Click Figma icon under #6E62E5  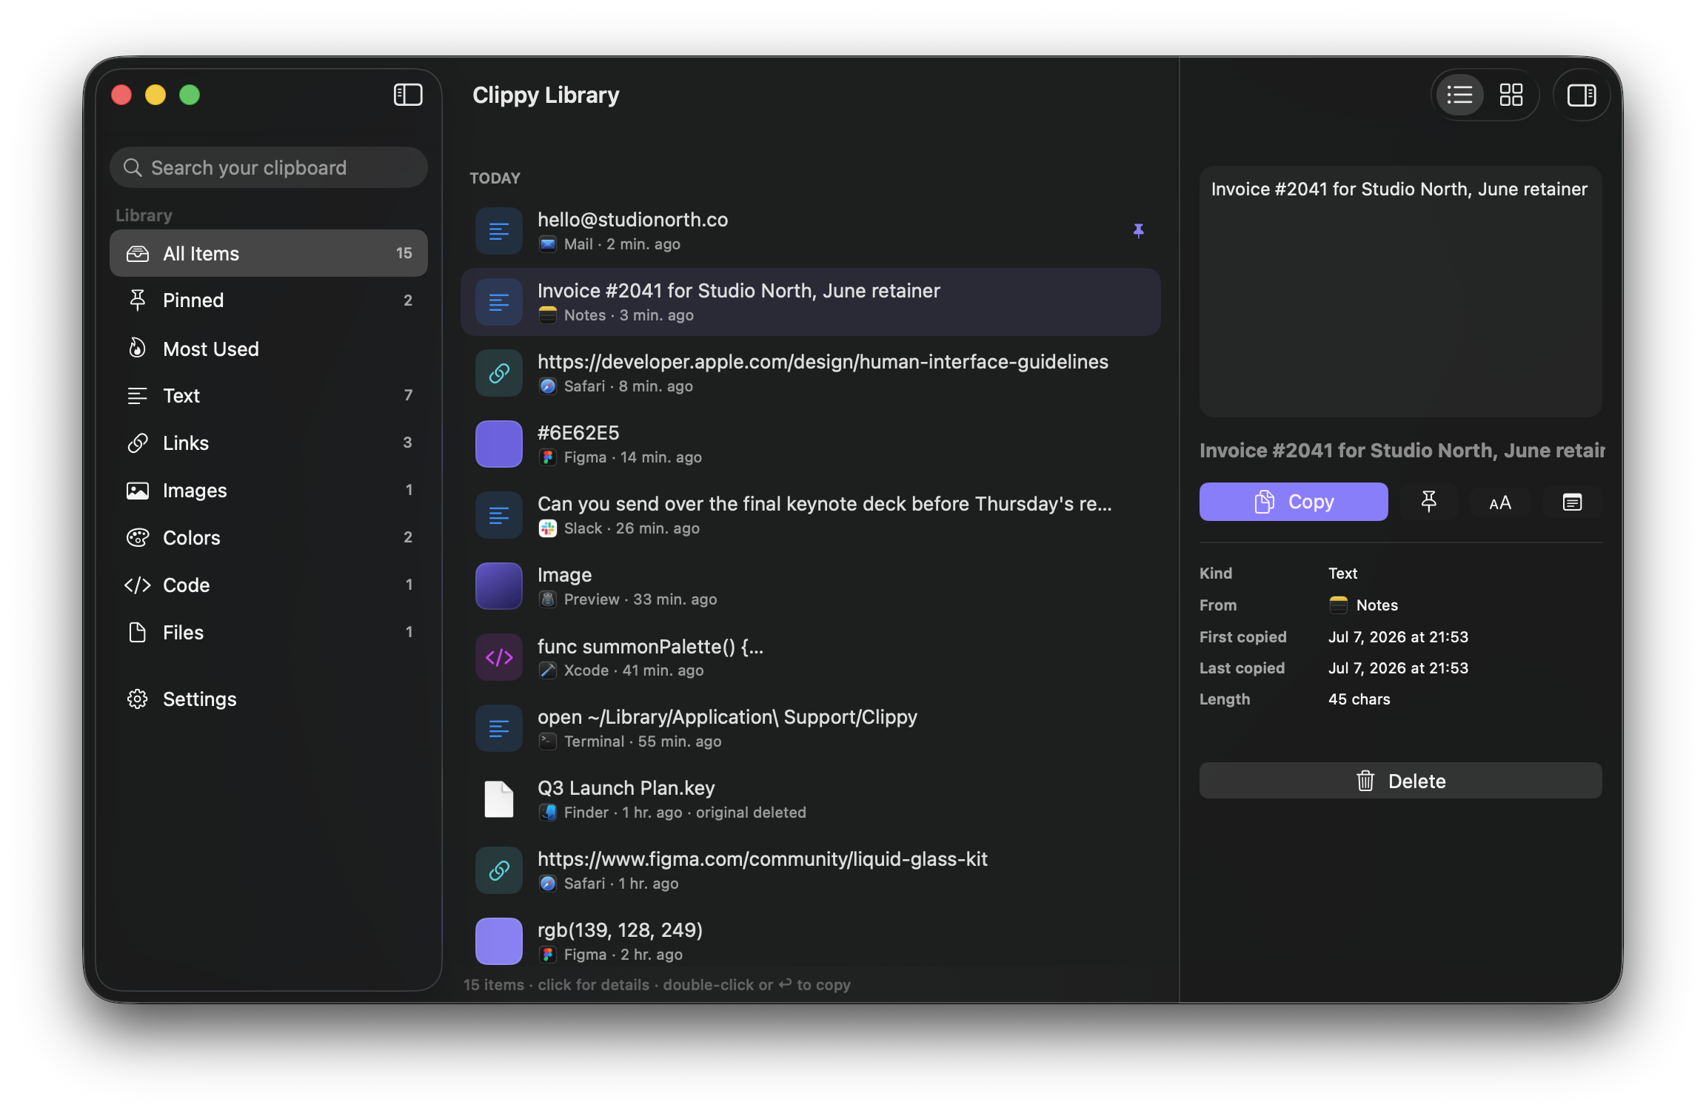click(548, 457)
